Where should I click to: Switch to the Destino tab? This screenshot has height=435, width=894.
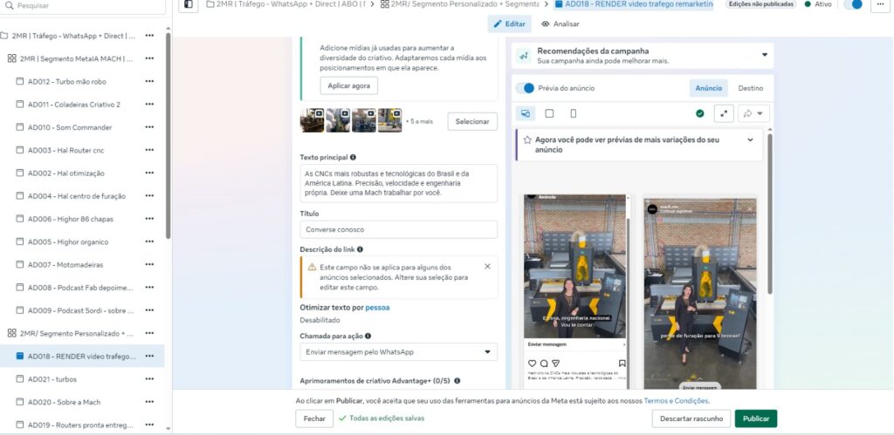(750, 88)
